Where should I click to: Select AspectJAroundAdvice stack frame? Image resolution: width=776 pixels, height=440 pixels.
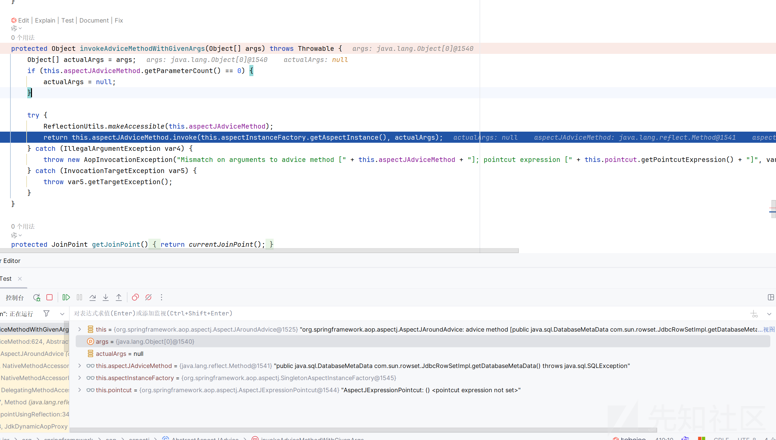click(x=34, y=353)
